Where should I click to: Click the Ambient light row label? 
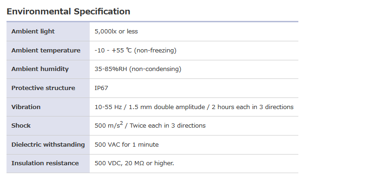tap(33, 32)
